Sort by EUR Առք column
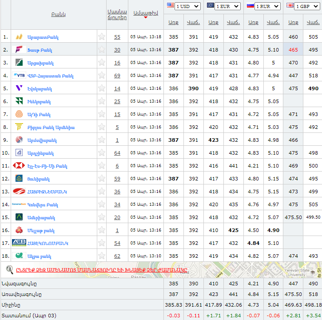This screenshot has height=320, width=322. coord(213,22)
